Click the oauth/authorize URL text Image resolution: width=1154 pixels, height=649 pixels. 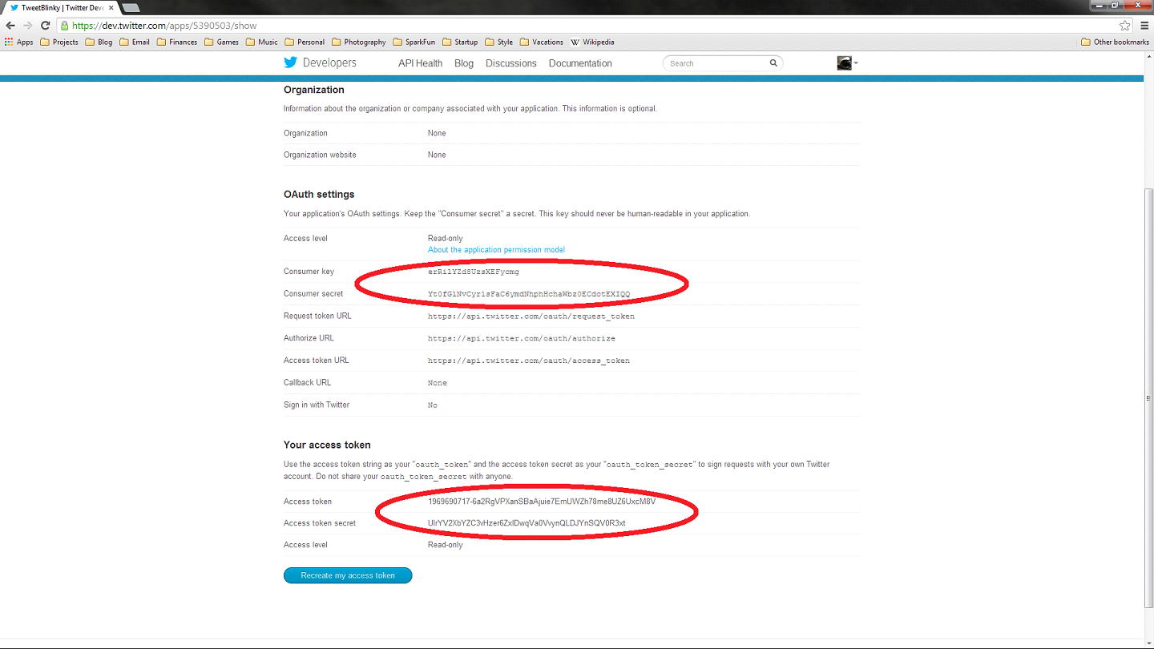522,338
